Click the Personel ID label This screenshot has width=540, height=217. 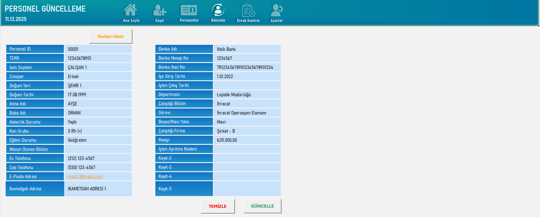click(x=35, y=49)
